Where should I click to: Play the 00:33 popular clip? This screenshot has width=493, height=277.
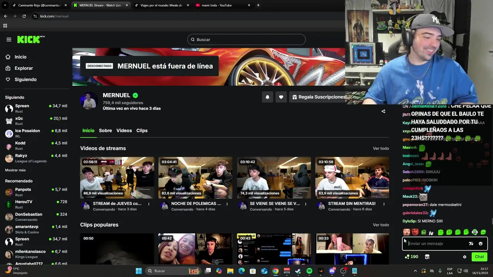[352, 249]
